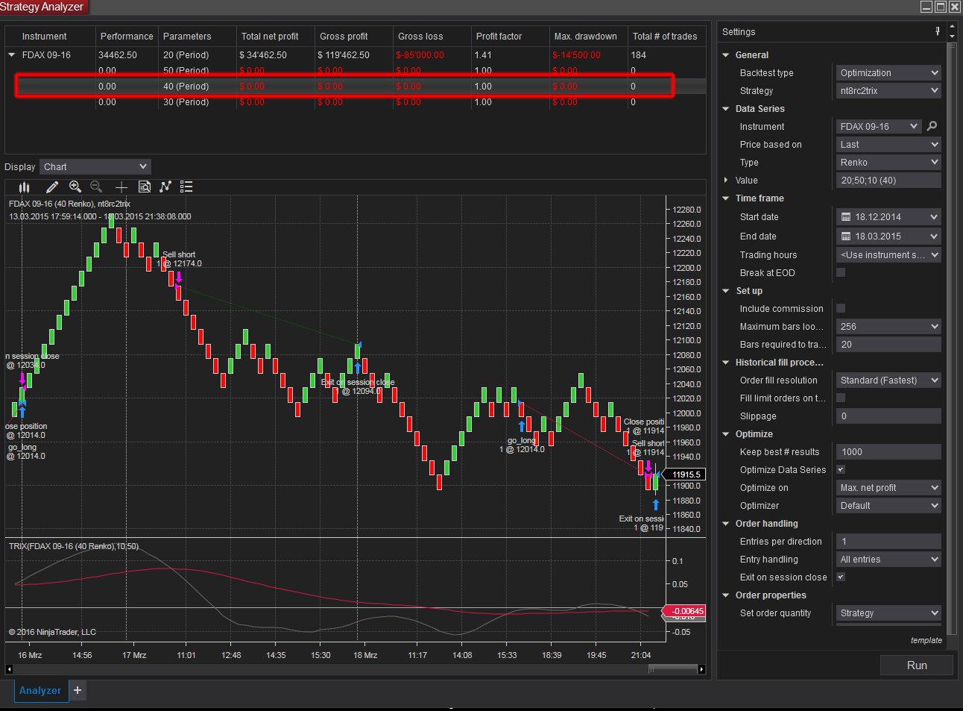Open the Optimize on dropdown
Viewport: 963px width, 711px height.
click(x=888, y=487)
